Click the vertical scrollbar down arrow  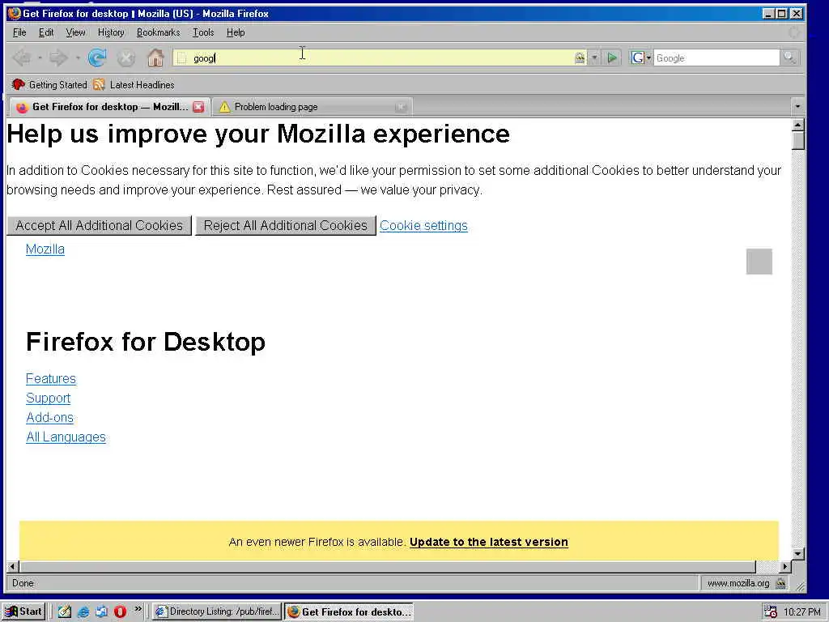coord(797,554)
